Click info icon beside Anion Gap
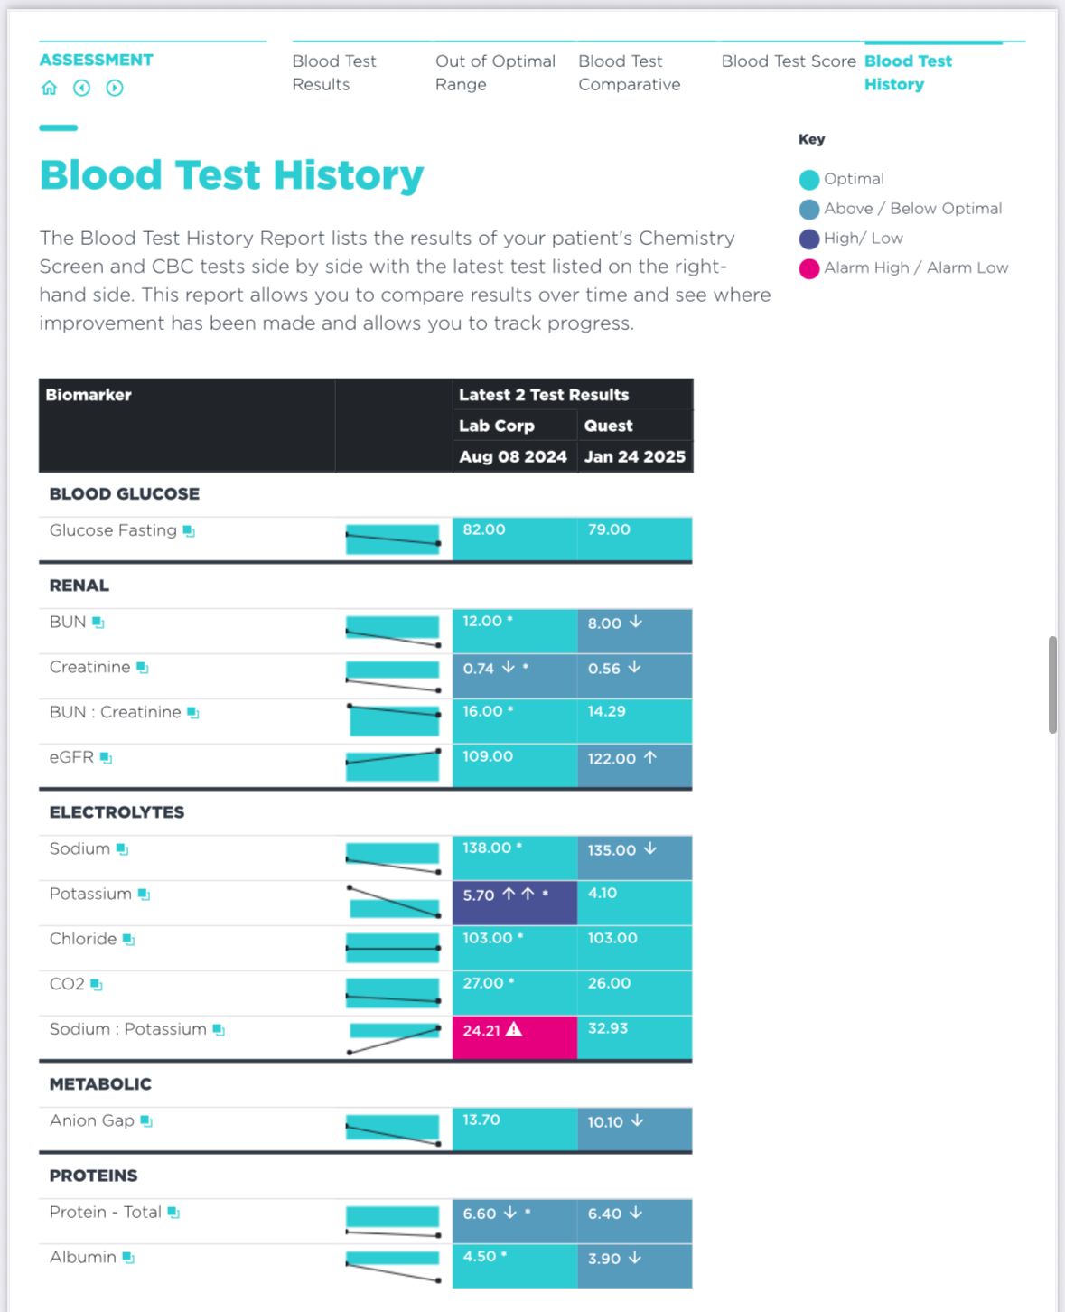 coord(146,1121)
